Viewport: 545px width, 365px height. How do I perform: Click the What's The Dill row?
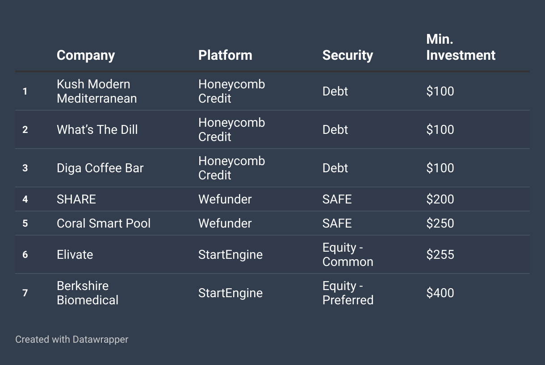[272, 130]
